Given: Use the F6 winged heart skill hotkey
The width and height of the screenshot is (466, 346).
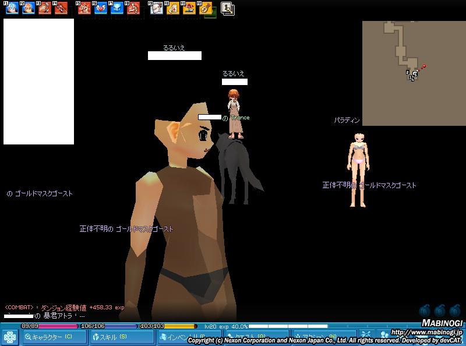Looking at the screenshot, I should click(x=101, y=8).
